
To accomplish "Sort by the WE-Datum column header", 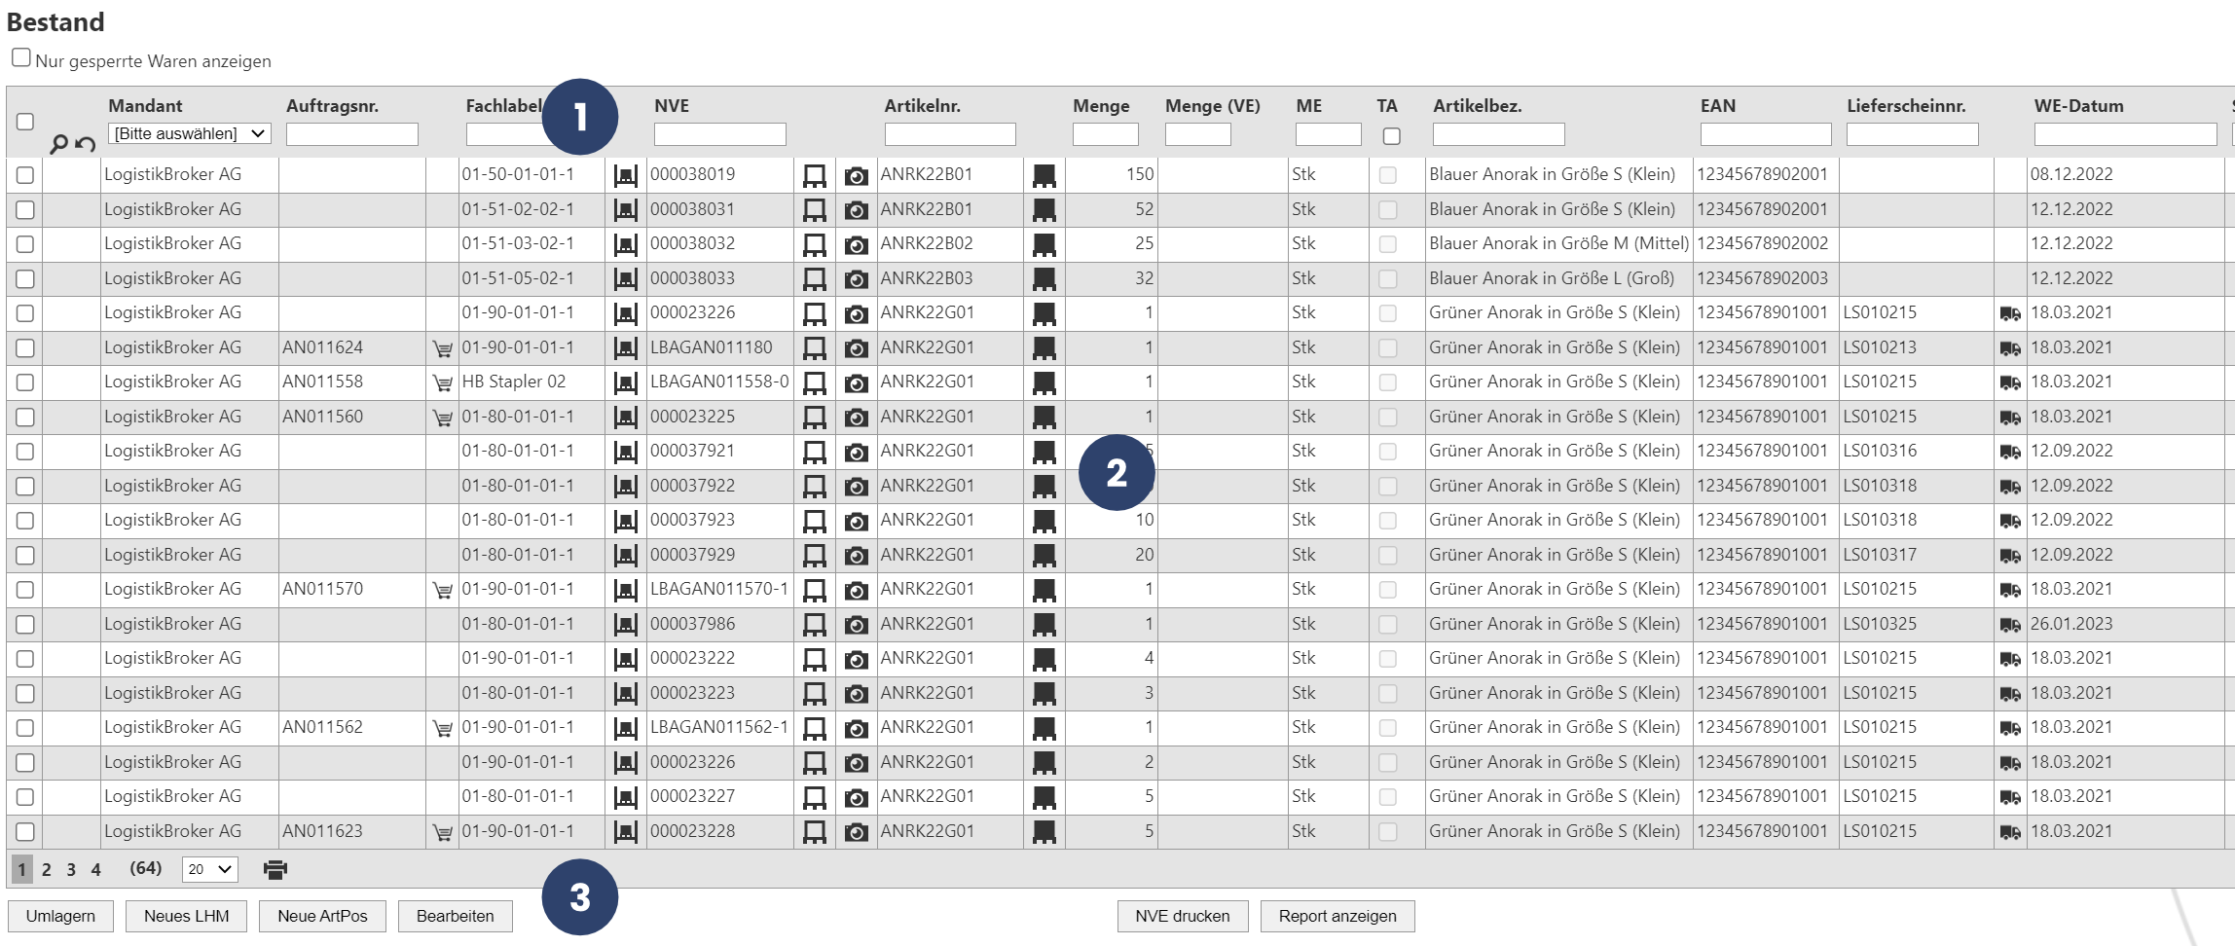I will pos(2078,106).
